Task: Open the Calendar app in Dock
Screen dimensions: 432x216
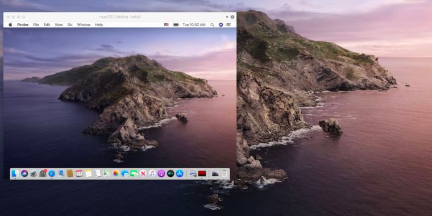Action: point(79,173)
